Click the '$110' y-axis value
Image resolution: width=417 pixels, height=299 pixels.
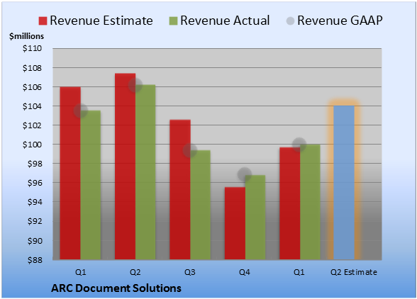tap(32, 48)
